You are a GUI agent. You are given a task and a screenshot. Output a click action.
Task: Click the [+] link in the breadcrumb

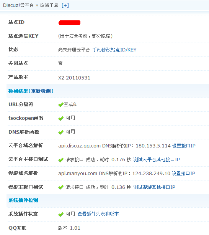tap(65, 5)
